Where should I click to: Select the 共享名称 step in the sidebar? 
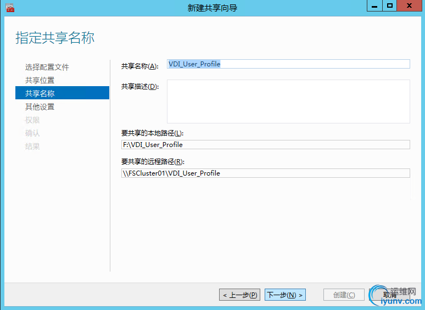[x=63, y=93]
